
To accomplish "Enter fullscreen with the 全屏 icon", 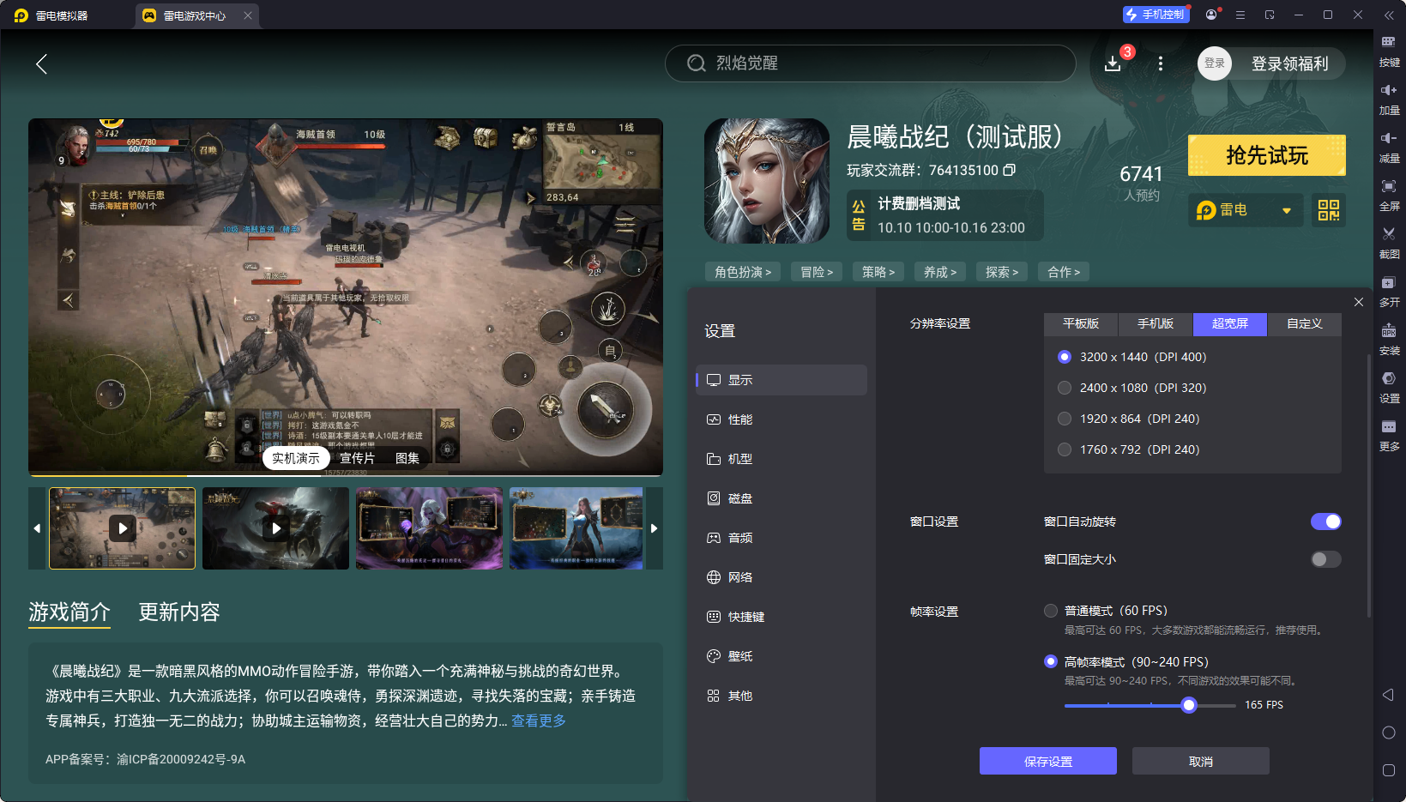I will (1390, 195).
